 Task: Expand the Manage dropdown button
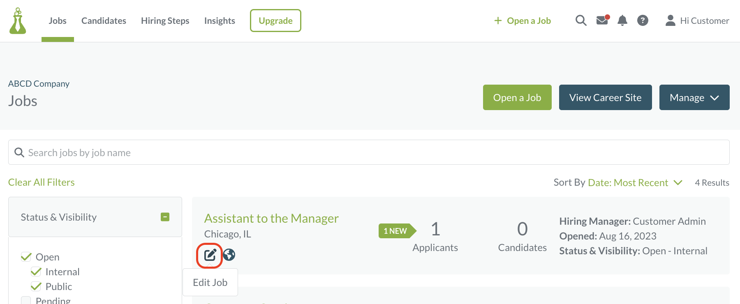pyautogui.click(x=694, y=97)
